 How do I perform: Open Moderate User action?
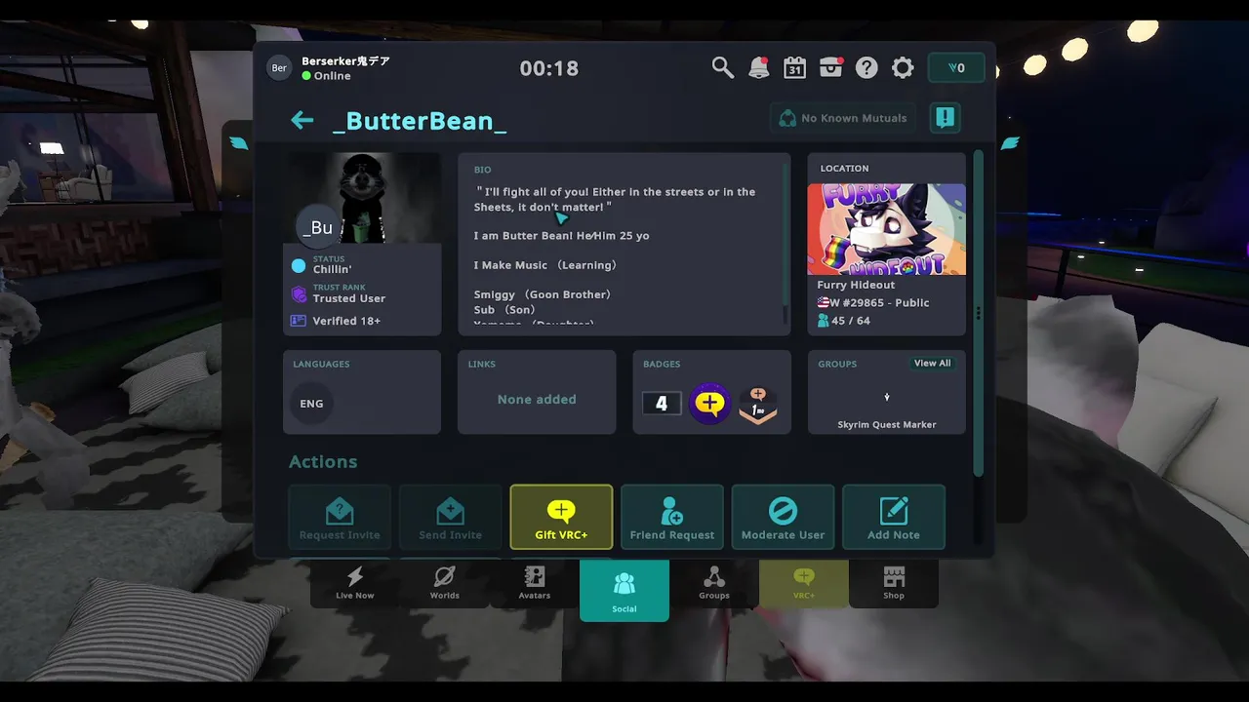click(783, 517)
